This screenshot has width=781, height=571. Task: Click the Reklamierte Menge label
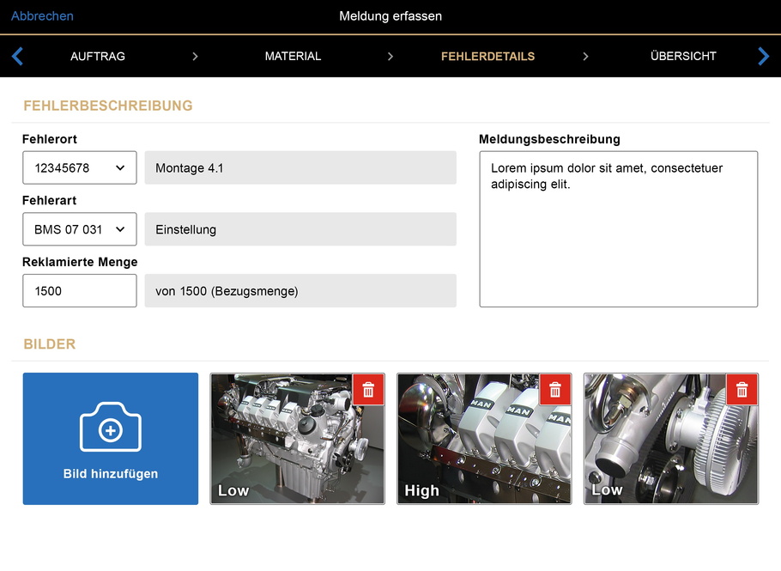pyautogui.click(x=80, y=262)
